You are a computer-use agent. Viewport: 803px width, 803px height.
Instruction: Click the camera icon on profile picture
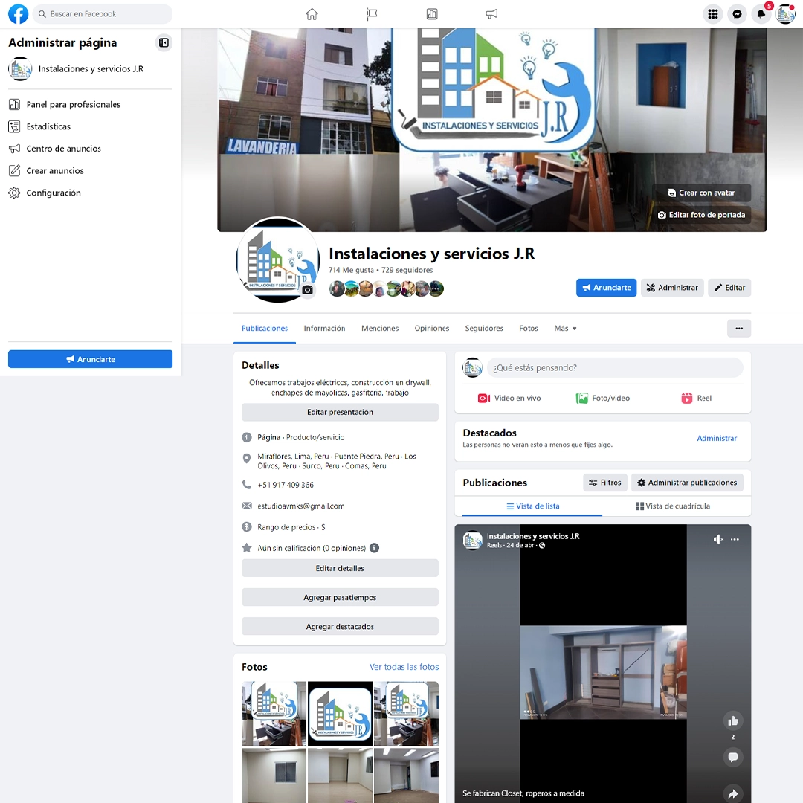(x=307, y=290)
